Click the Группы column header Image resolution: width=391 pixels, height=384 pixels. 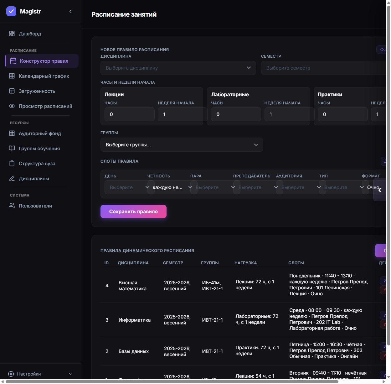(210, 263)
